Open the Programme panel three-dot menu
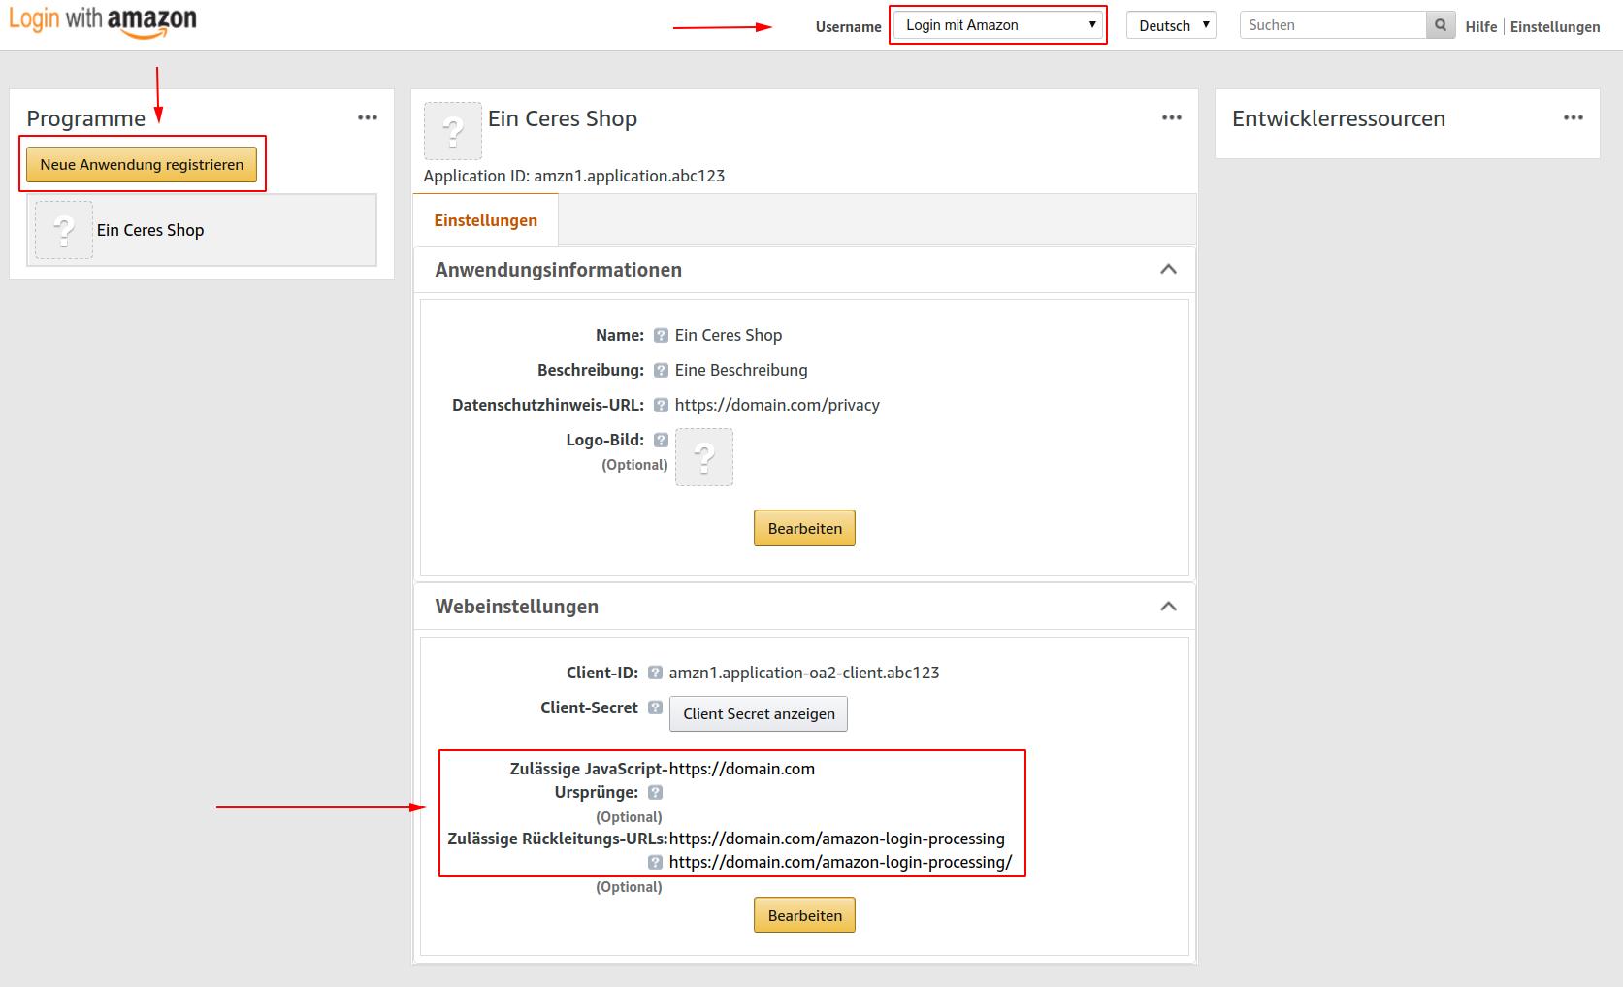The height and width of the screenshot is (987, 1623). (x=368, y=117)
